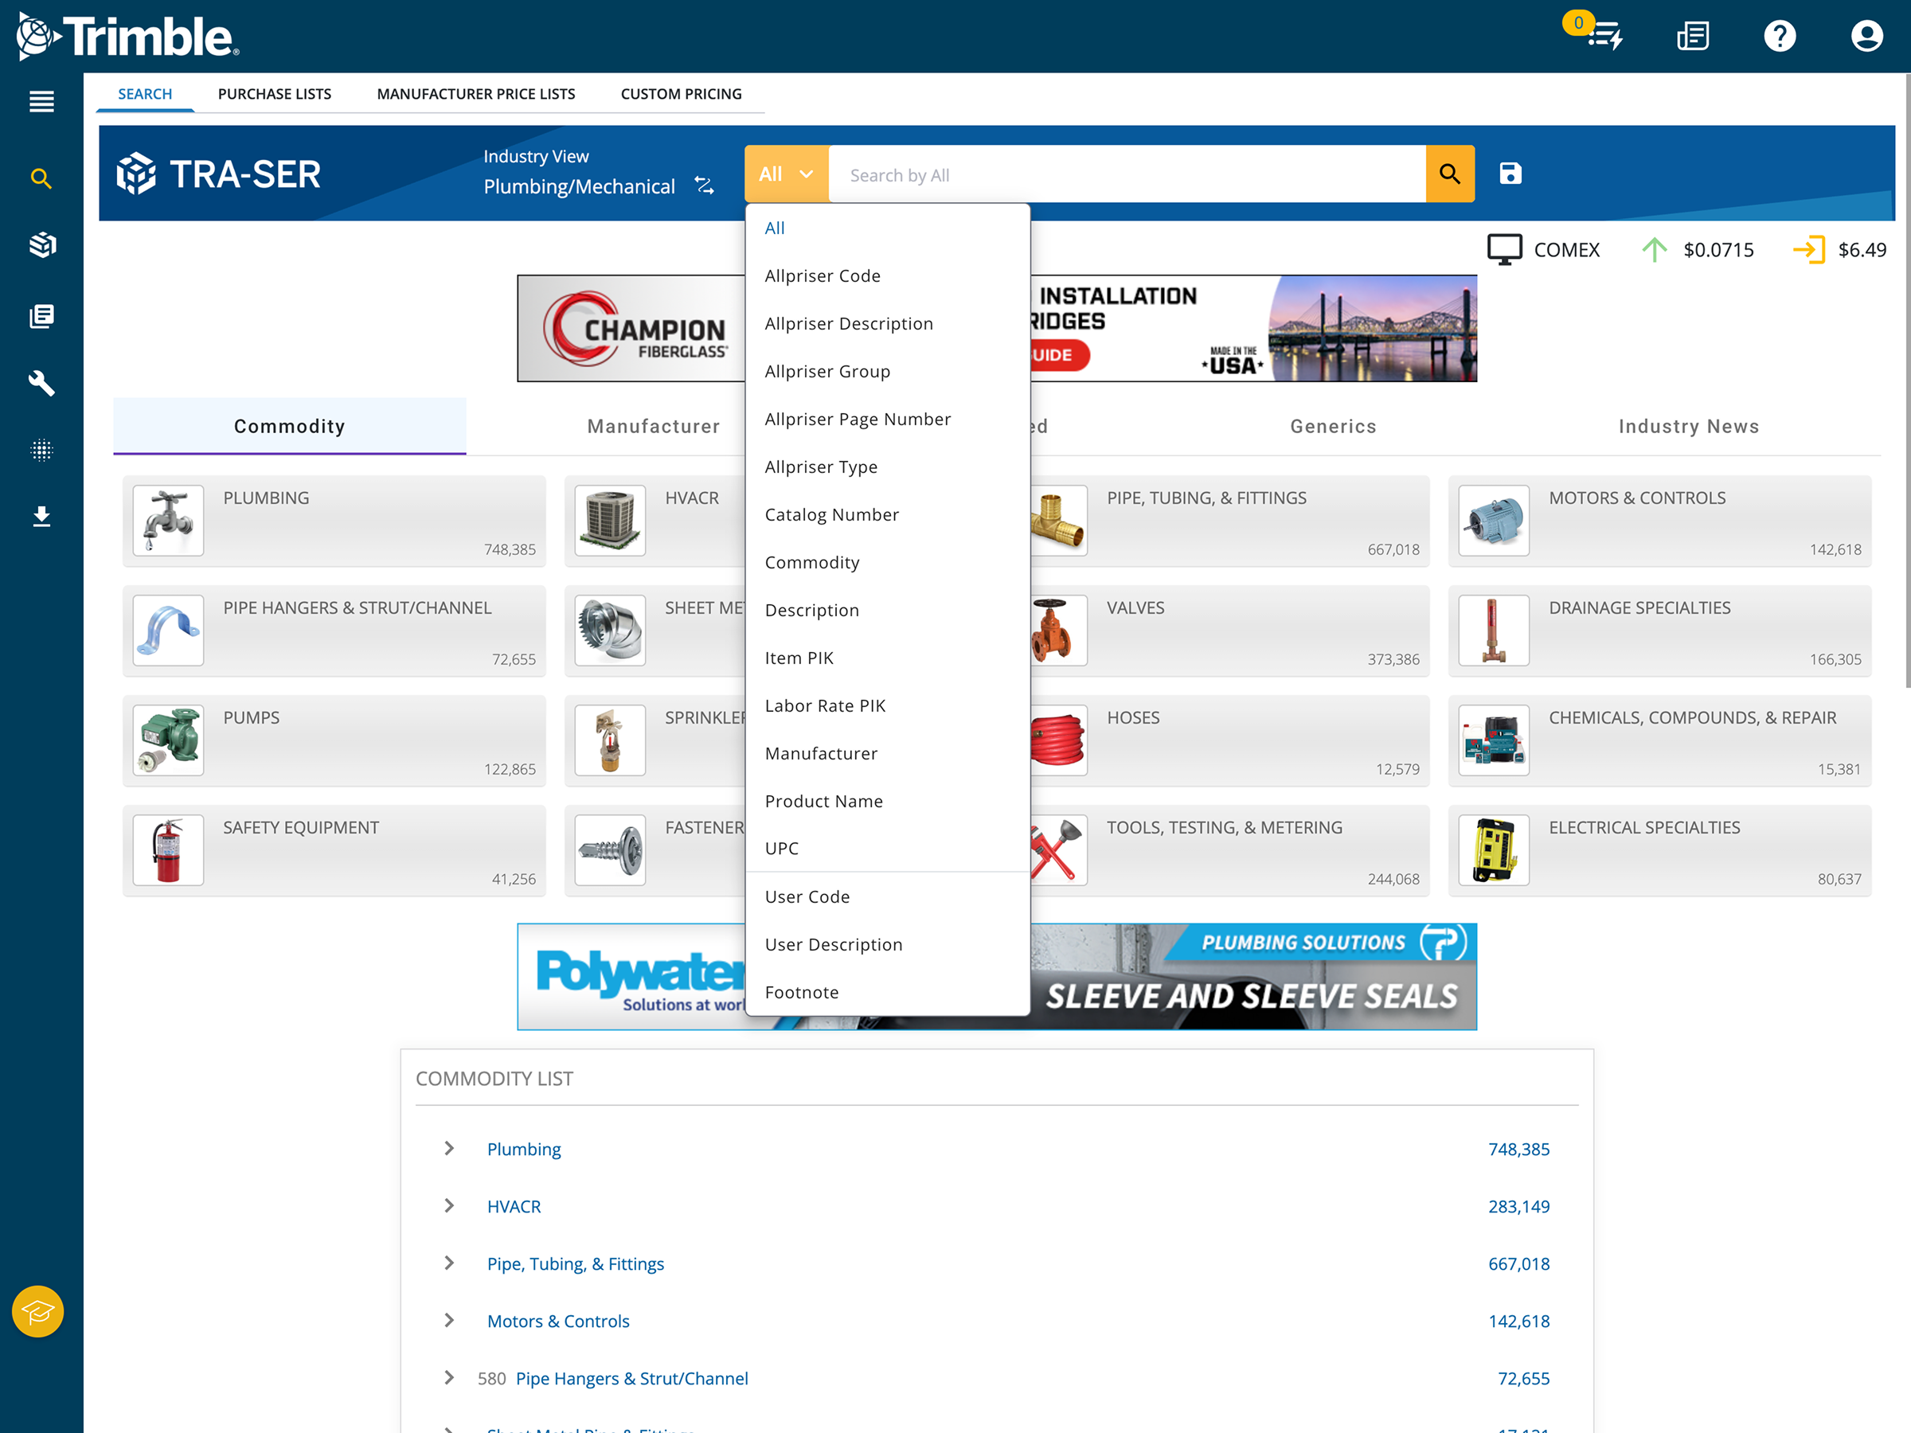
Task: Select the SEARCH tab
Action: (x=145, y=93)
